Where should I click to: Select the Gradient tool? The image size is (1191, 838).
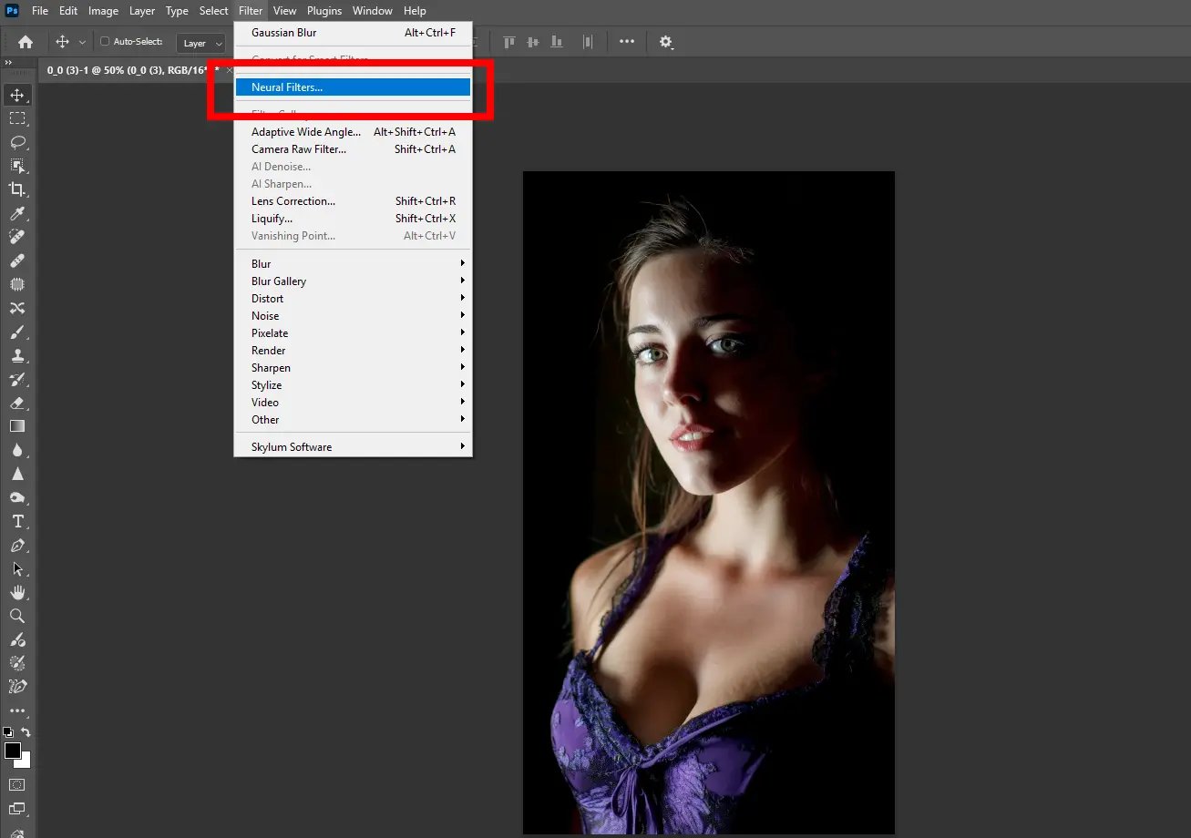click(x=17, y=426)
